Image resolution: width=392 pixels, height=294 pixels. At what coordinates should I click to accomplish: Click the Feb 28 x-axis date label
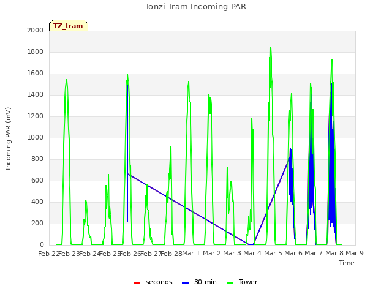point(171,254)
